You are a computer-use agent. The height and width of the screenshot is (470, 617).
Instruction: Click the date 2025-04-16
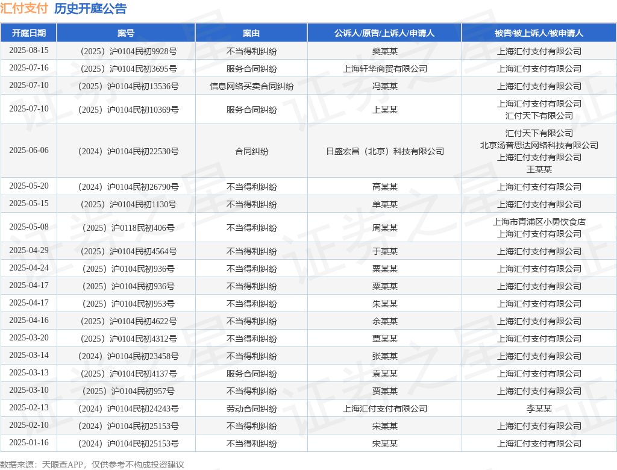pos(29,320)
